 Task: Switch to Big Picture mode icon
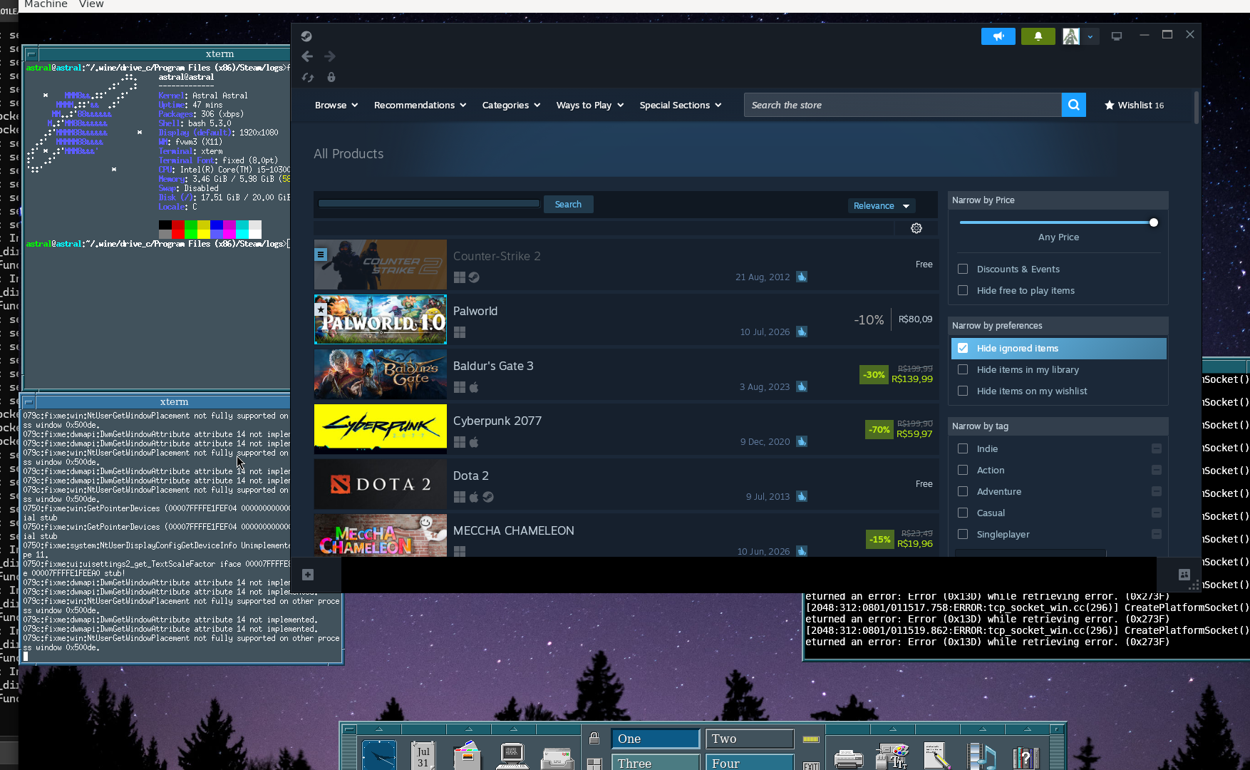click(1117, 36)
